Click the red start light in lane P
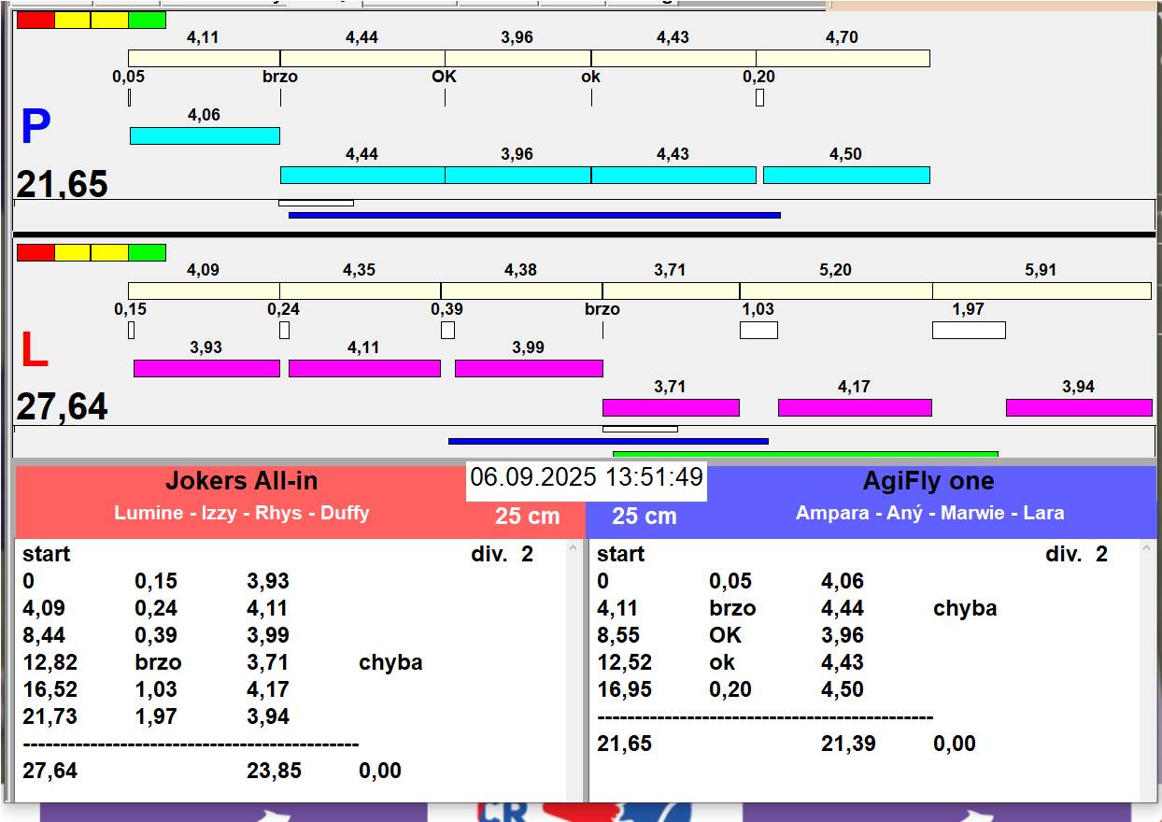1162x822 pixels. 35,20
